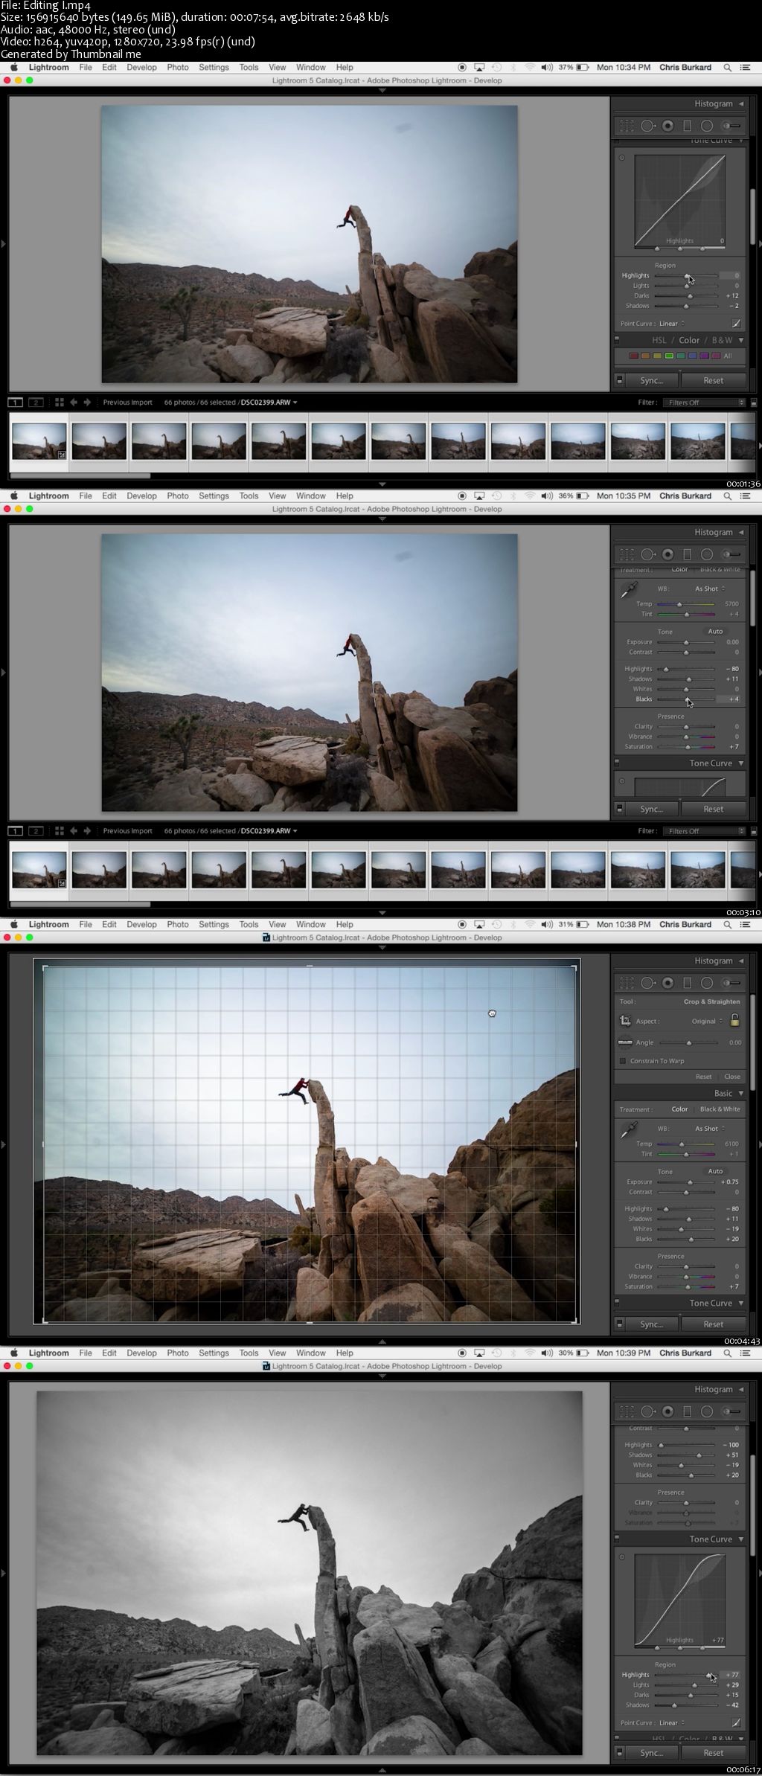
Task: Click Auto tone button in 10:38 PM frame
Action: click(x=715, y=1171)
